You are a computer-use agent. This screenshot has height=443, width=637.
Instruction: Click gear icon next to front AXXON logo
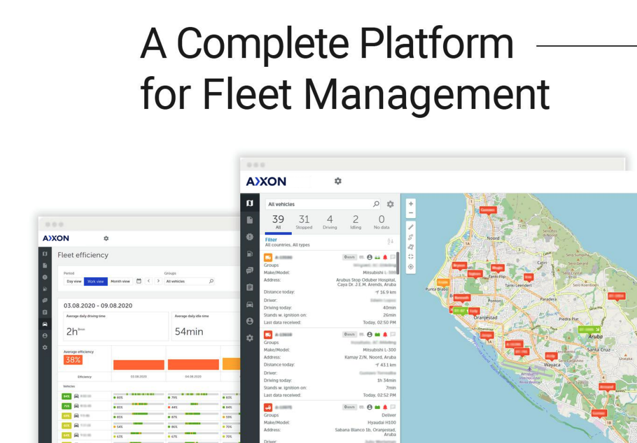[x=338, y=181]
